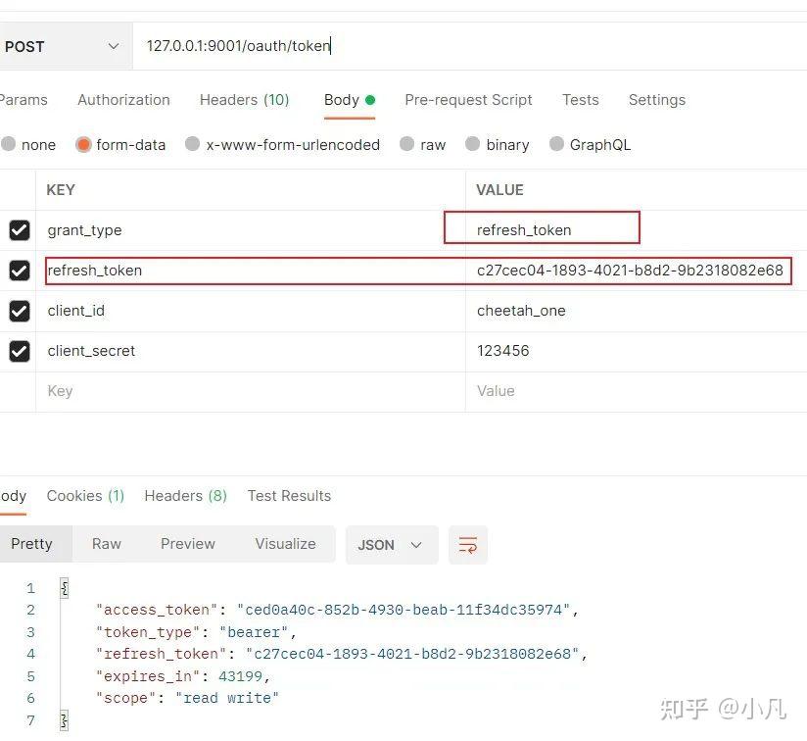Open the POST request method dropdown
Image resolution: width=807 pixels, height=741 pixels.
click(x=66, y=45)
